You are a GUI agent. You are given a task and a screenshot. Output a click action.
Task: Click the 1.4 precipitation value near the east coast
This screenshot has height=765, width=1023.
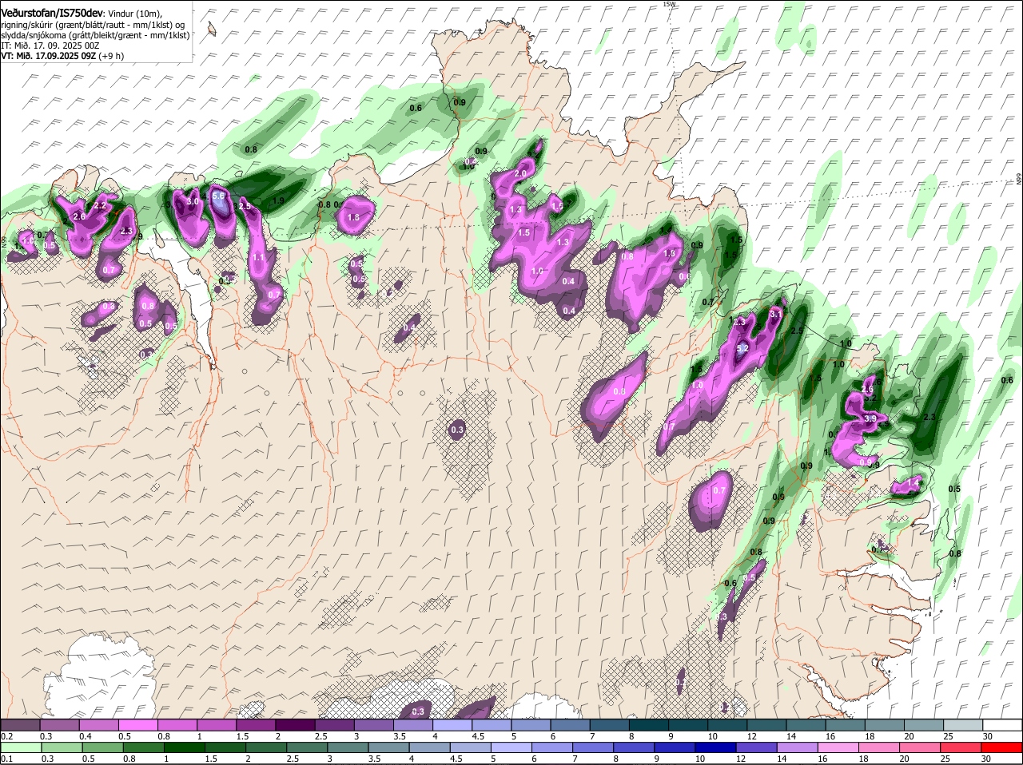click(913, 483)
